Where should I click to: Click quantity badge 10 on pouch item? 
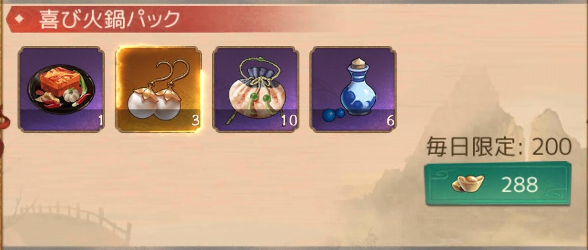click(289, 121)
